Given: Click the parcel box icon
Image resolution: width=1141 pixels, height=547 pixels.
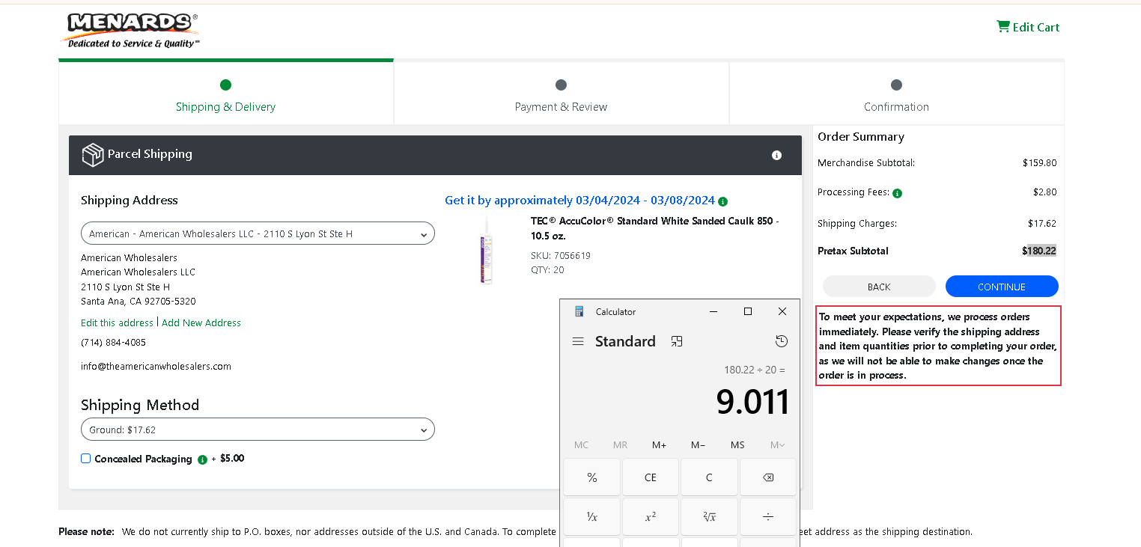Looking at the screenshot, I should point(93,155).
